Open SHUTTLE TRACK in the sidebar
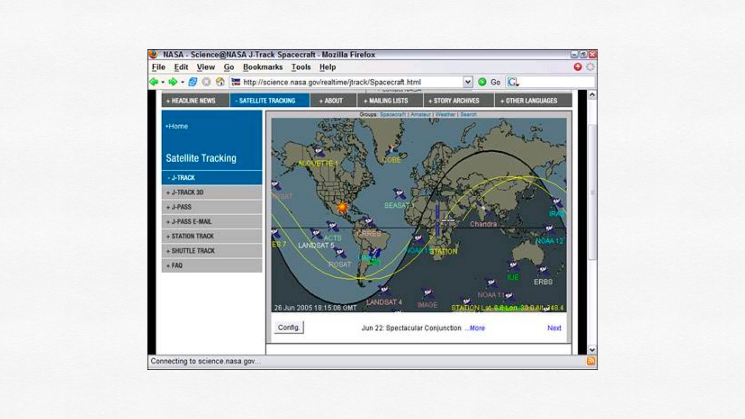 [212, 251]
